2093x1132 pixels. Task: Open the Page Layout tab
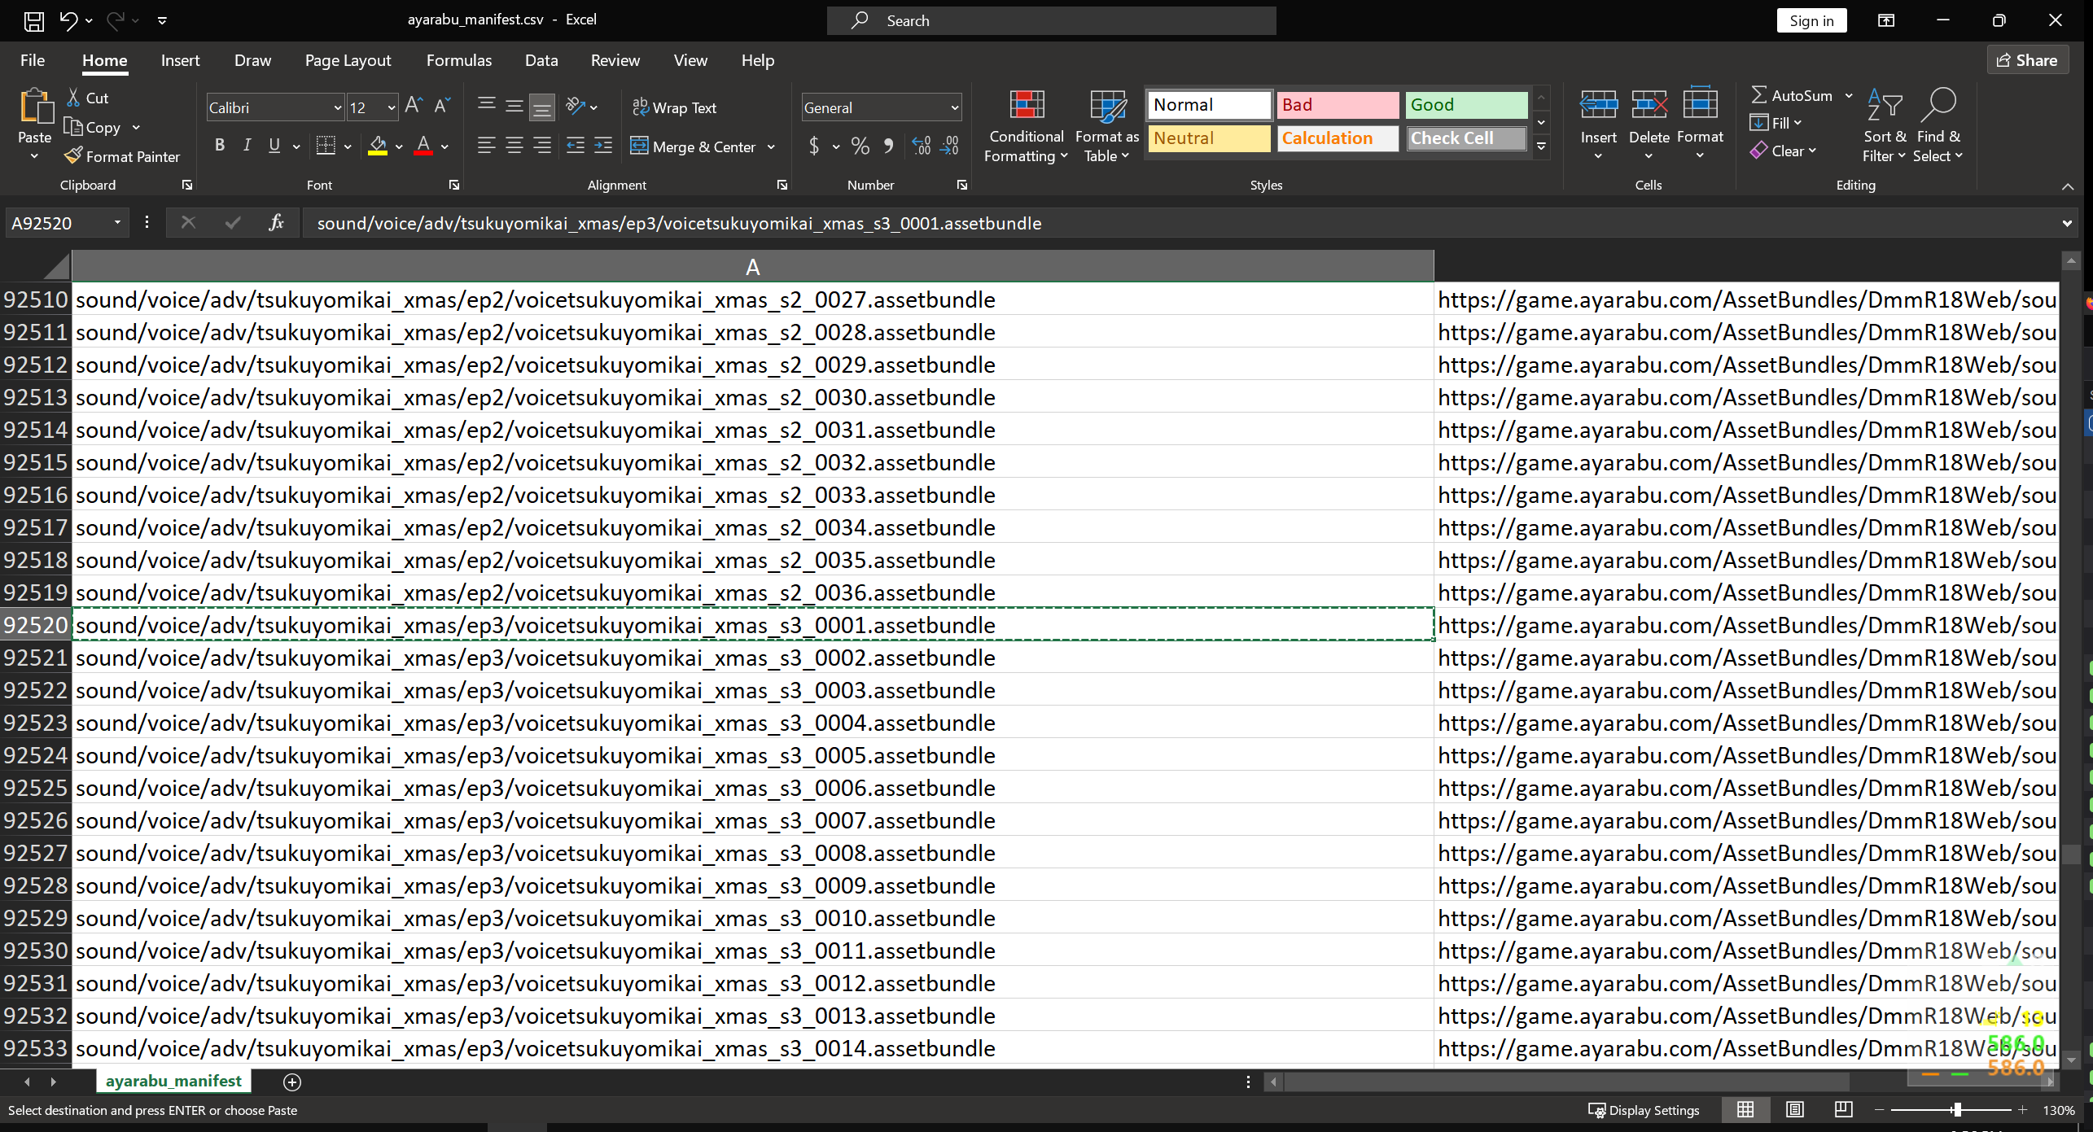348,60
